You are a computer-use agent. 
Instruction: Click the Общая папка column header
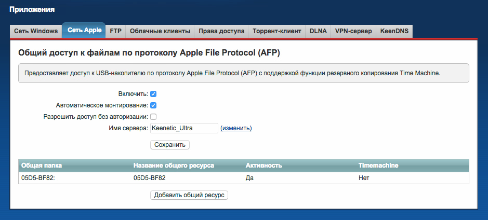pyautogui.click(x=42, y=166)
